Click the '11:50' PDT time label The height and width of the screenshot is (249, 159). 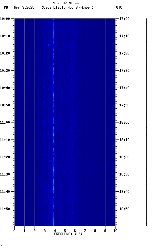(5, 209)
